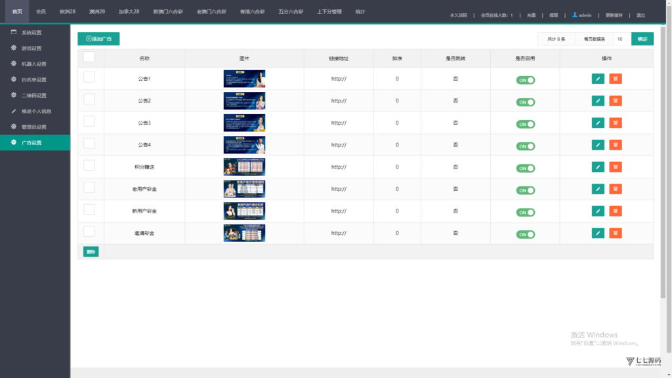Turn off the ON switch for 公告1
Viewport: 672px width, 378px height.
tap(525, 80)
